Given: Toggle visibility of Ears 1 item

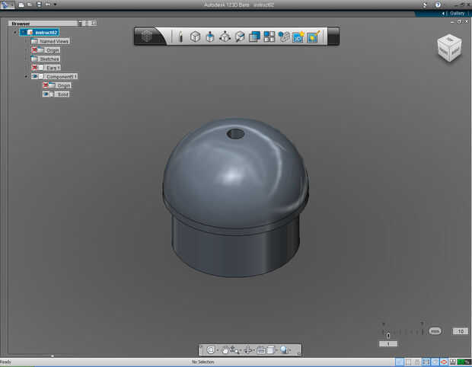Looking at the screenshot, I should tap(34, 68).
